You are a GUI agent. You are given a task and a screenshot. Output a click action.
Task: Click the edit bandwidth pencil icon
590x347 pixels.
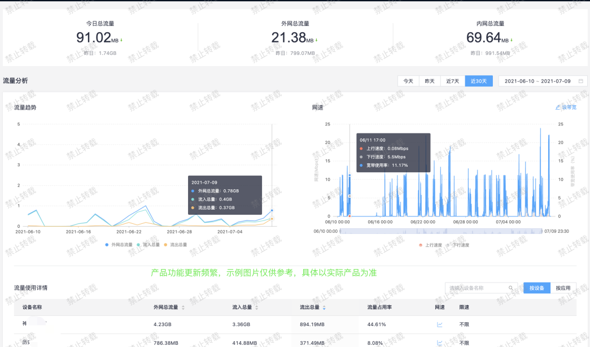(558, 107)
